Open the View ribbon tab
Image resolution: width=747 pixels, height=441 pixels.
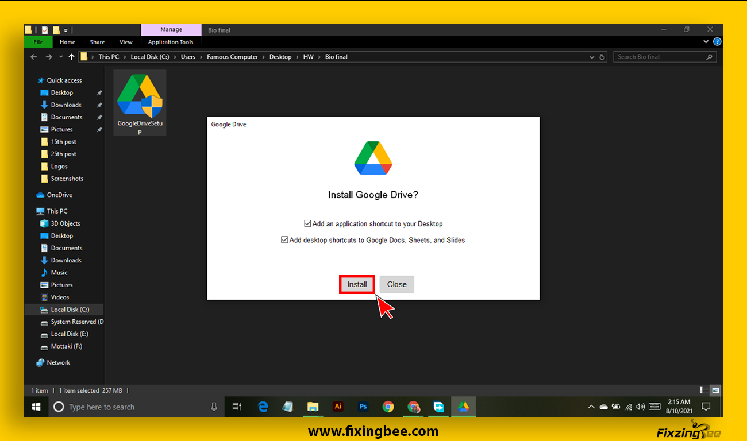coord(126,42)
